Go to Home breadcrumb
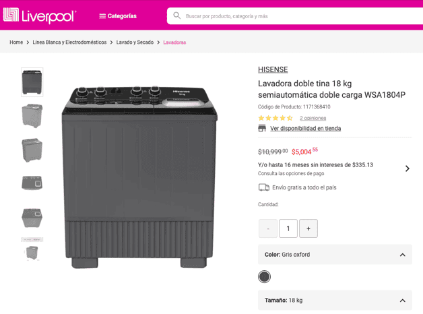The height and width of the screenshot is (314, 423). tap(16, 42)
